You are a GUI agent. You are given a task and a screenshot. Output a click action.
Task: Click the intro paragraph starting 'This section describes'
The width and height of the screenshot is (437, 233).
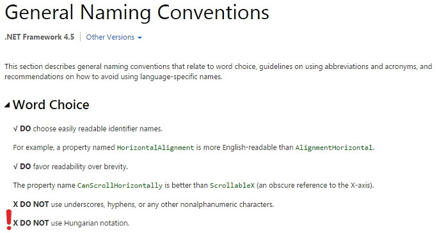tap(218, 71)
